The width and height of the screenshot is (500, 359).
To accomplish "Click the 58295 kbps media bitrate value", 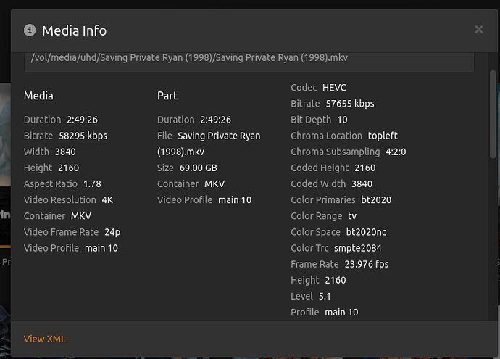I will click(x=83, y=136).
